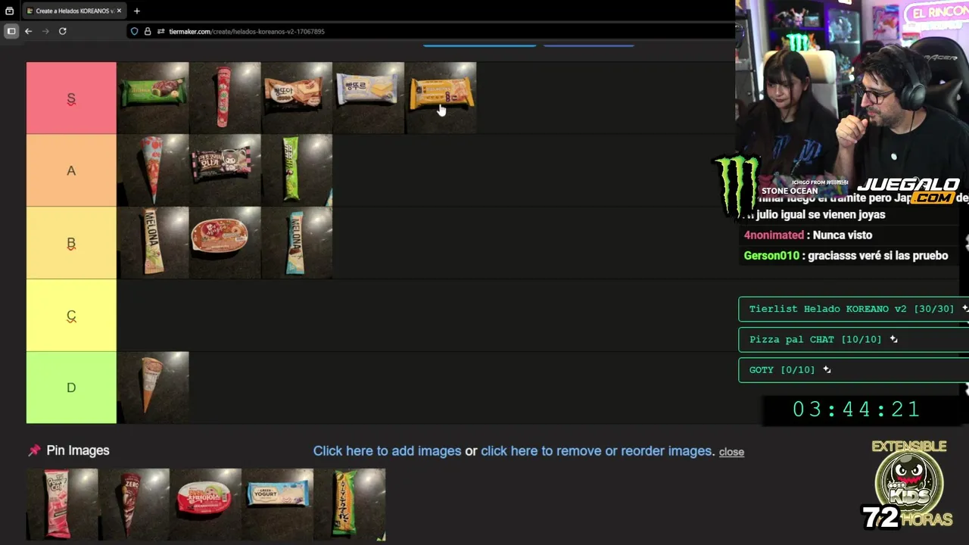Click 'click here to remove or reorder images' link
Screen dimensions: 969x545
597,451
